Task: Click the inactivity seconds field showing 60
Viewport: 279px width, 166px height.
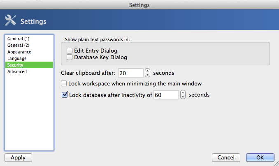Action: 166,95
